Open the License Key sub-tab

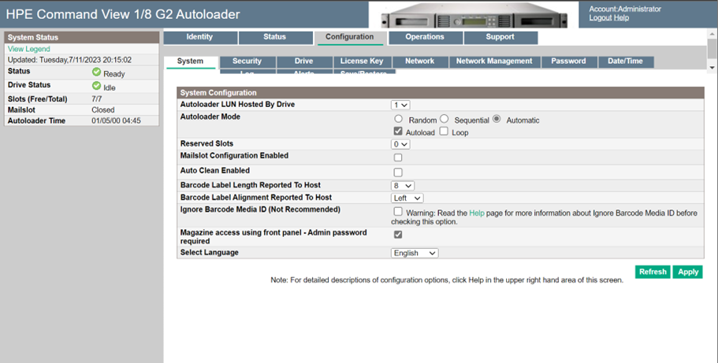362,61
